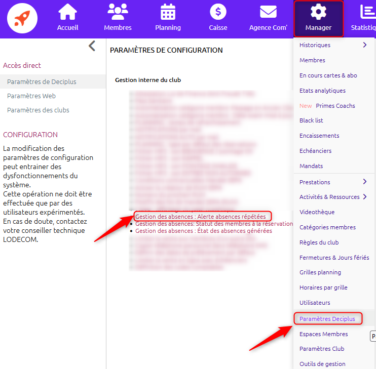The height and width of the screenshot is (369, 376).
Task: Open Gestion des absences: Statut des membres
Action: click(214, 224)
